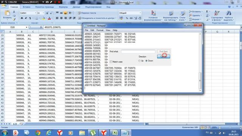This screenshot has height=136, width=242.
Task: Open the number format Общий dropdown
Action: point(140,13)
